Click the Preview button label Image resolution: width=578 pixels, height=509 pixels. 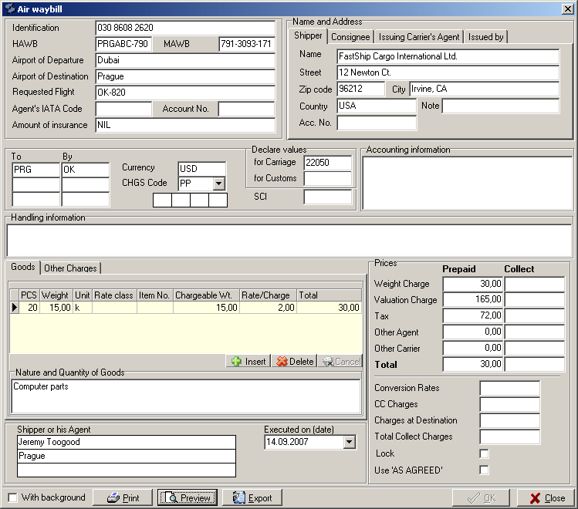coord(195,498)
